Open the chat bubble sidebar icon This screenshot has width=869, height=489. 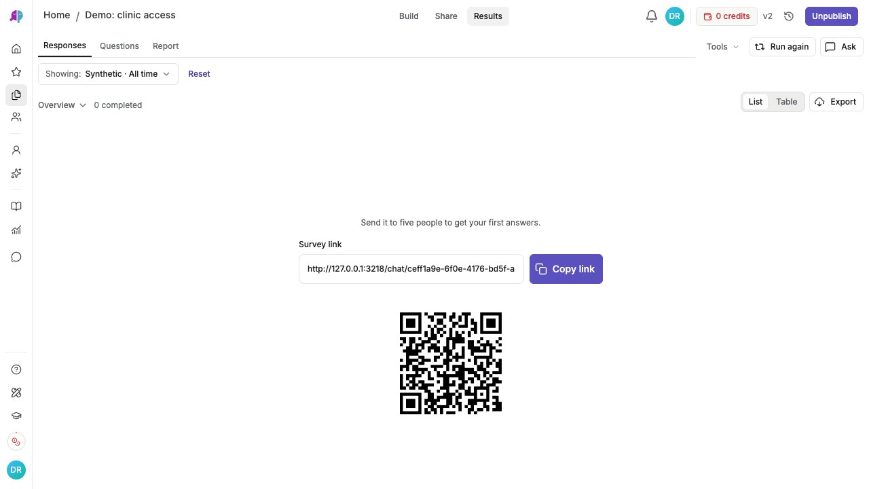pyautogui.click(x=16, y=257)
